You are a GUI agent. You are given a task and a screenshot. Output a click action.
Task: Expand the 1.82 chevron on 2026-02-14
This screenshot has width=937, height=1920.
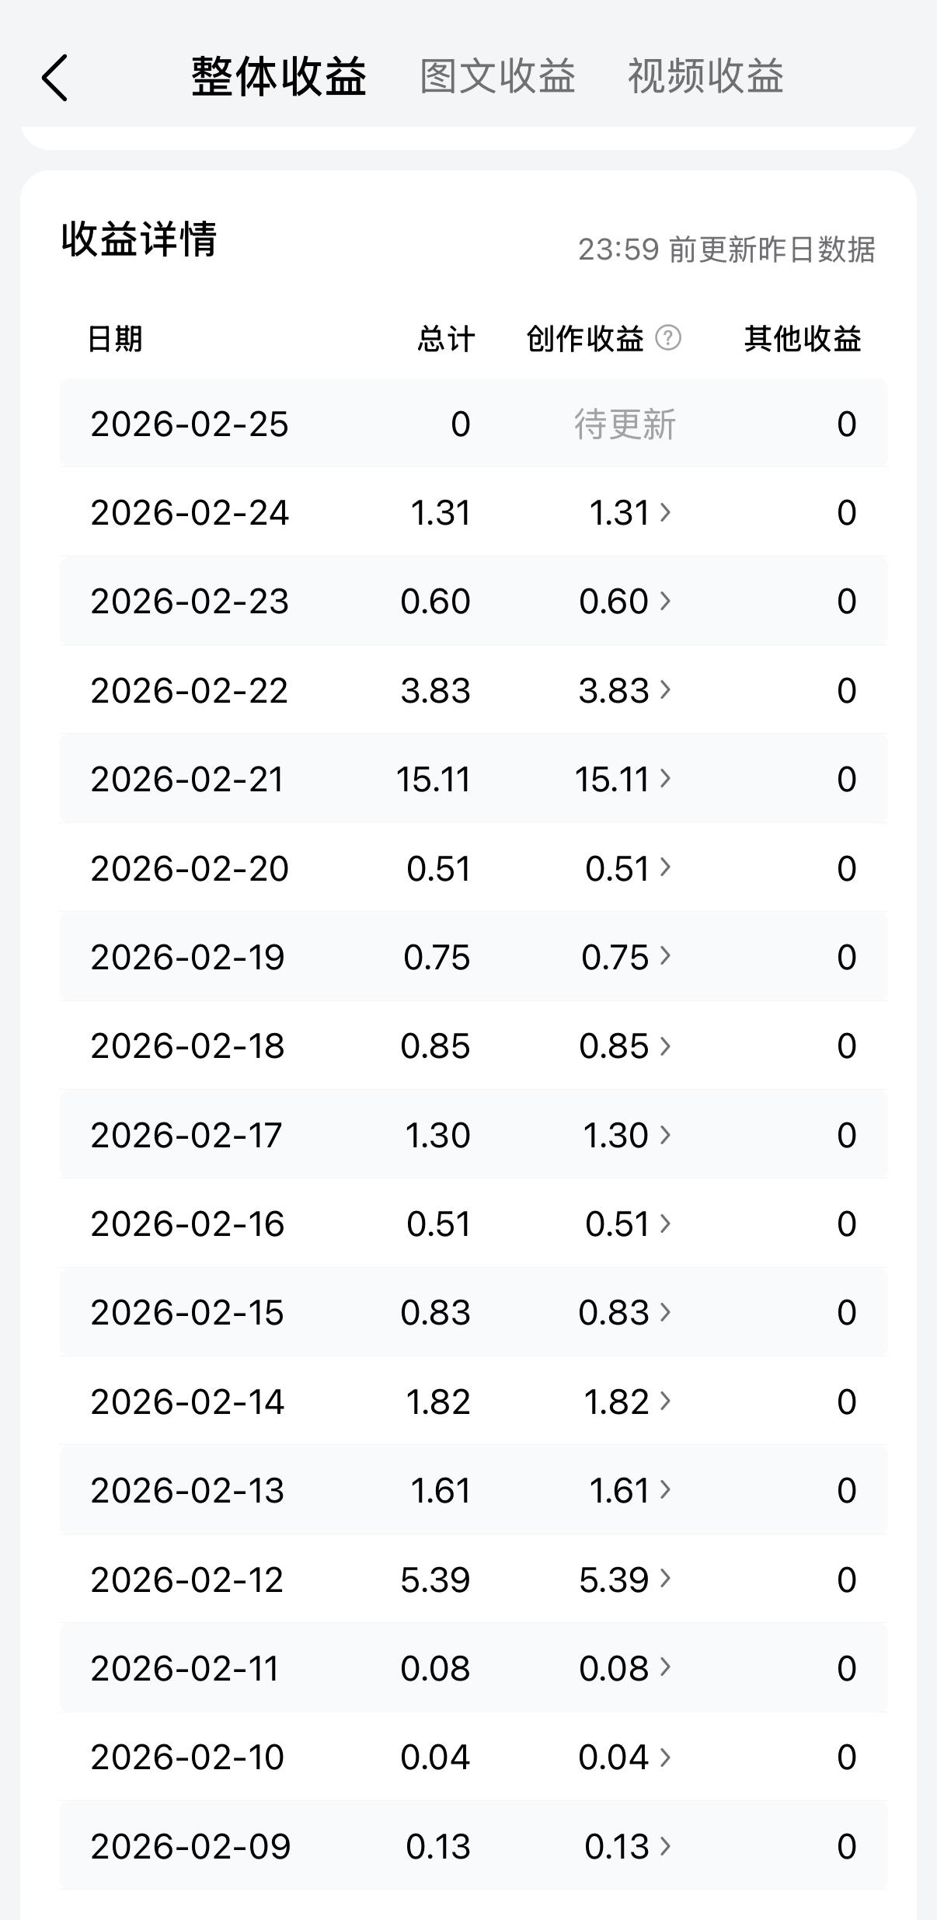coord(665,1402)
